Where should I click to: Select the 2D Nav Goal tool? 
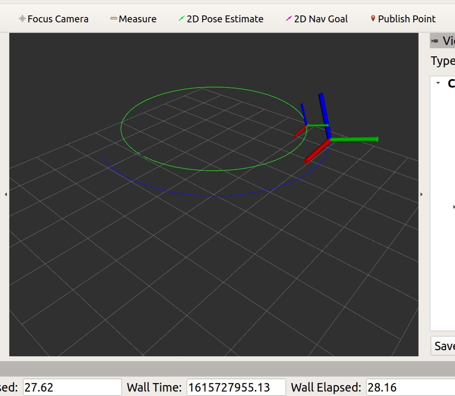click(x=317, y=18)
